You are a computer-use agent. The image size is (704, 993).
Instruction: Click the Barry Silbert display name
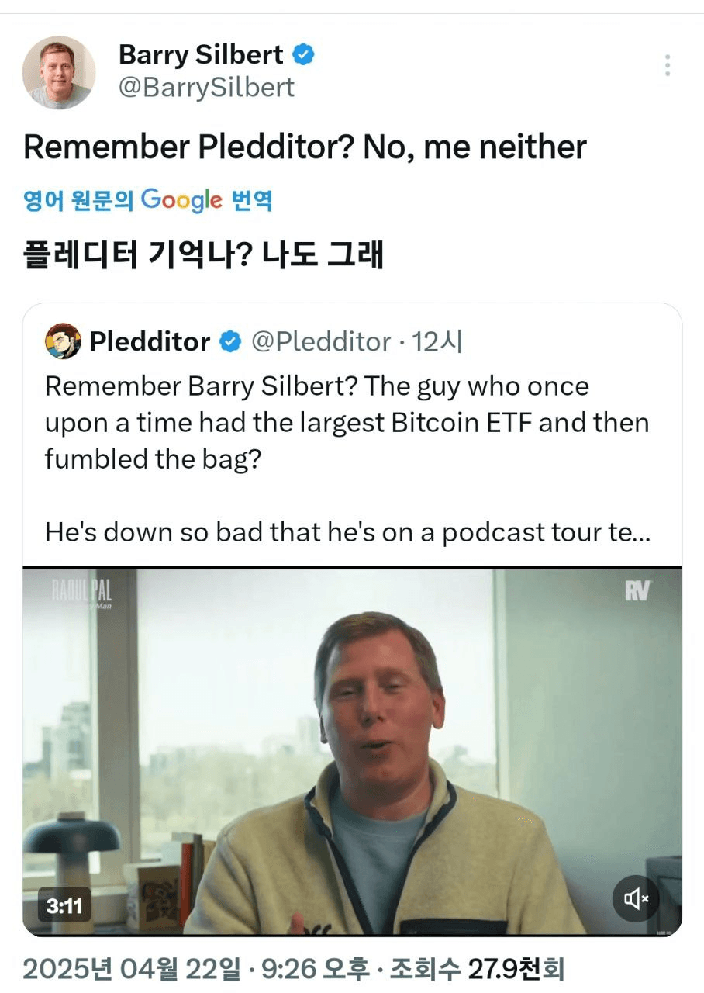[201, 55]
